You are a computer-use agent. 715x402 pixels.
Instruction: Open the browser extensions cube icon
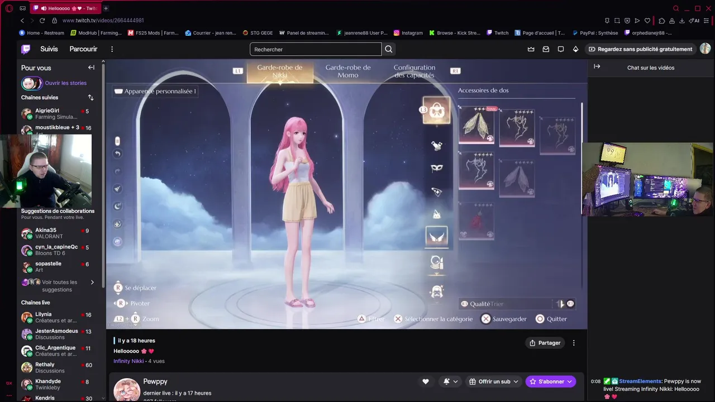coord(662,21)
